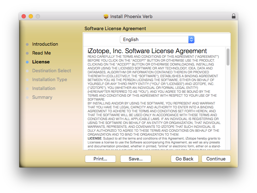
Task: Click the bold 'LICENSE' word in agreement
Action: (94, 138)
